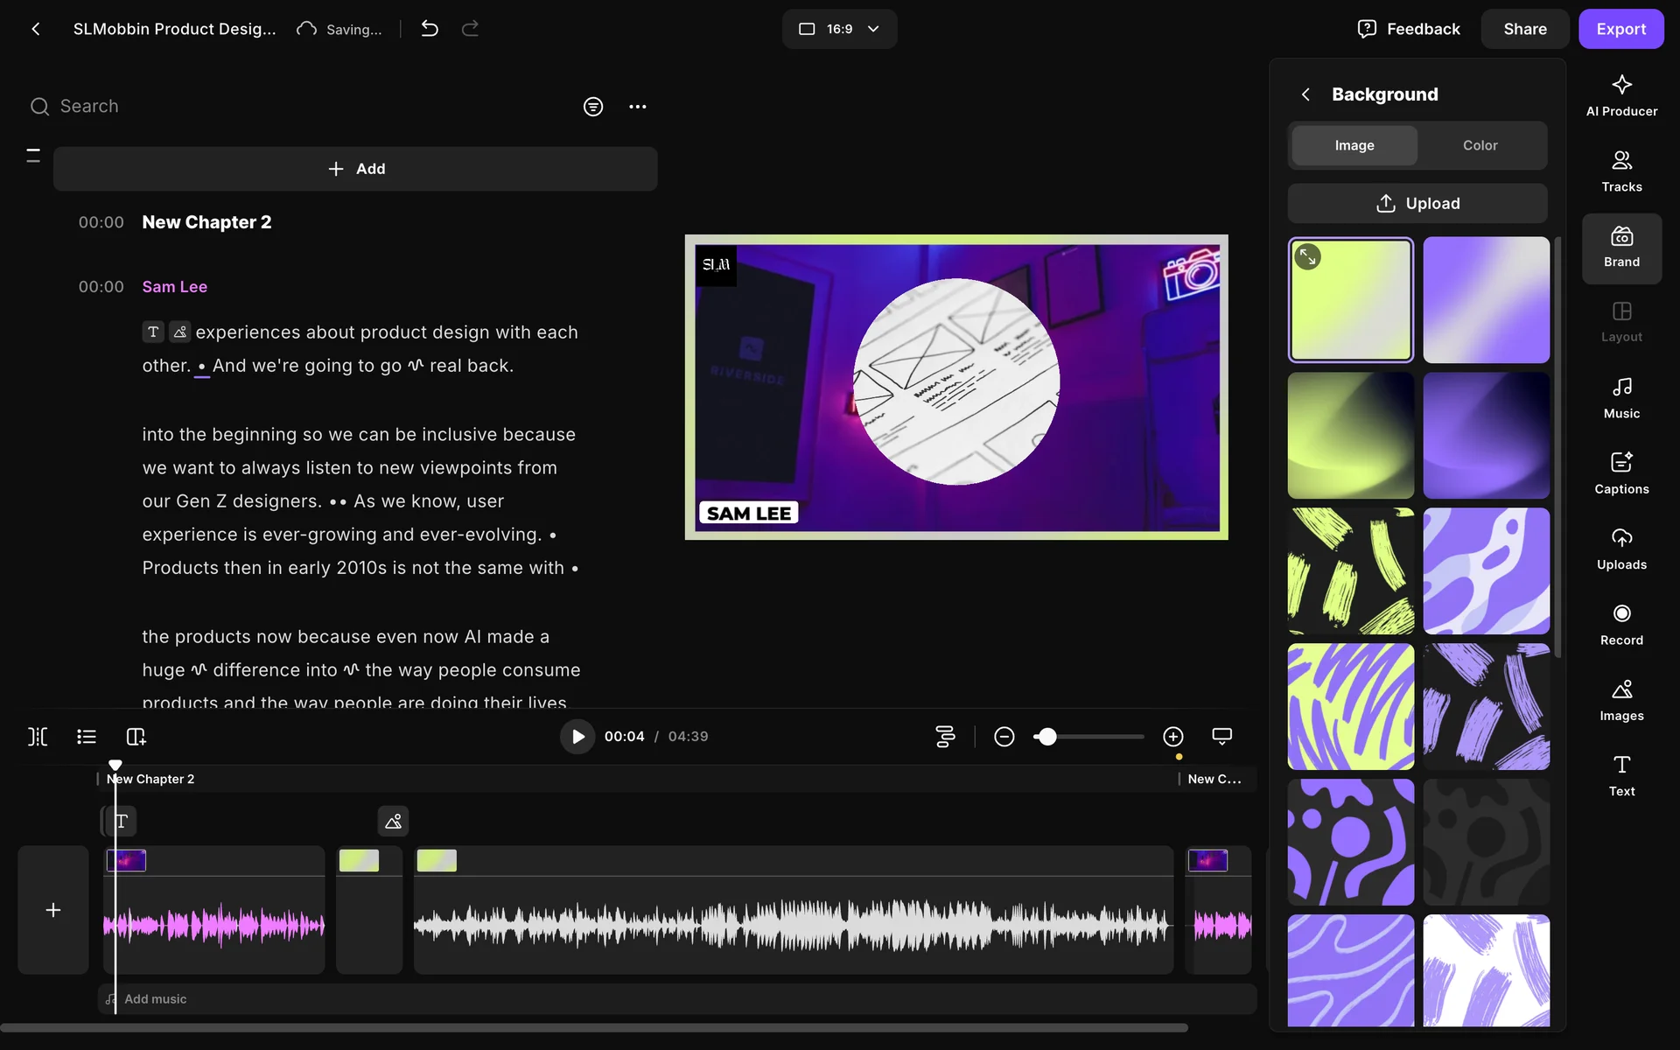Open the three-dot more options menu

(x=637, y=107)
